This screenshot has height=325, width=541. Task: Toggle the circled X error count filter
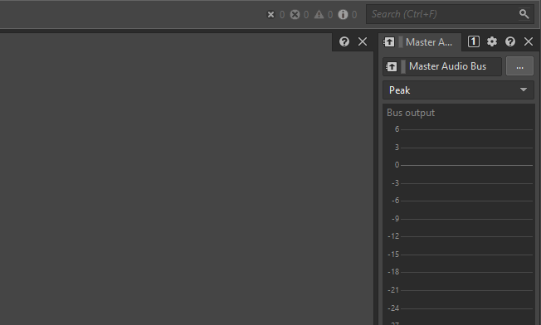click(295, 14)
